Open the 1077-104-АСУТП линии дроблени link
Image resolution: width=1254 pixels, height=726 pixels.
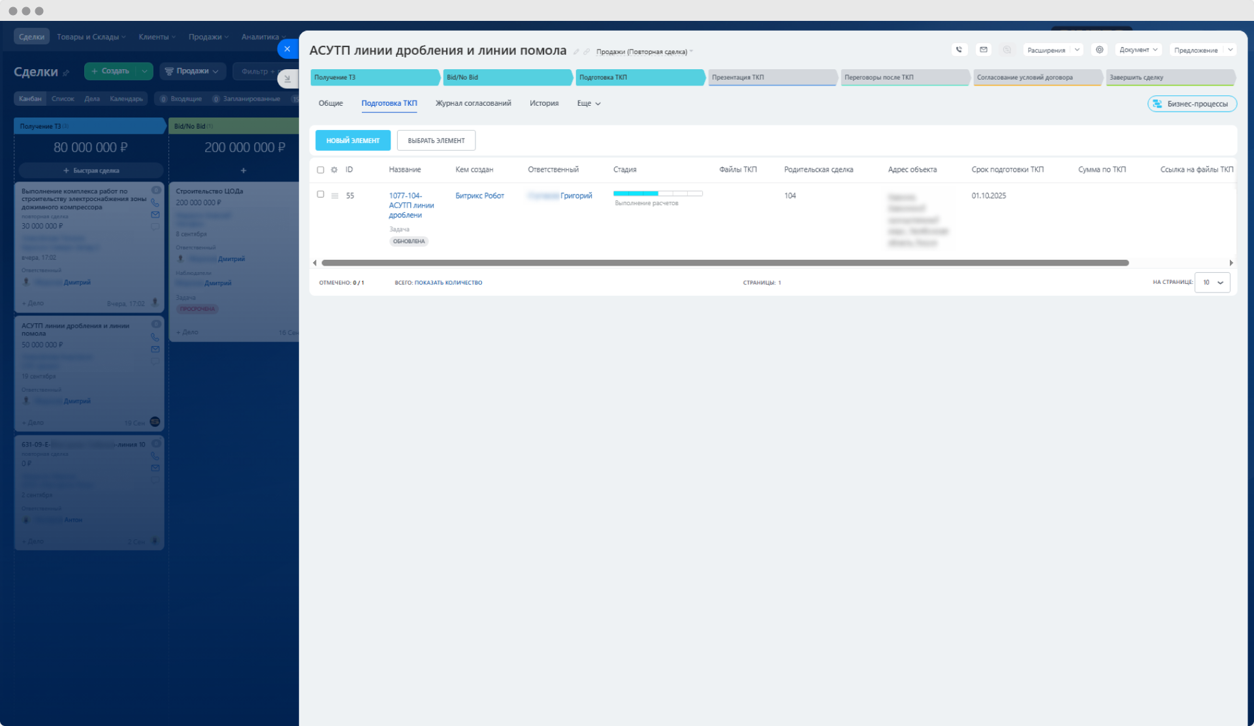tap(411, 205)
